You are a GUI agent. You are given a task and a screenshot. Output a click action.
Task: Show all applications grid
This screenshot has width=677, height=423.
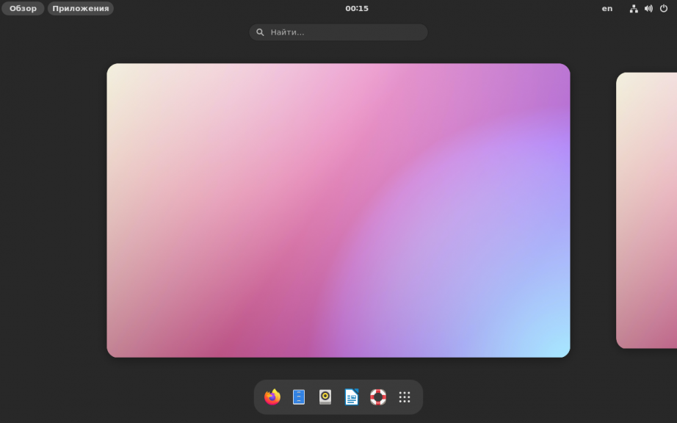pyautogui.click(x=405, y=397)
